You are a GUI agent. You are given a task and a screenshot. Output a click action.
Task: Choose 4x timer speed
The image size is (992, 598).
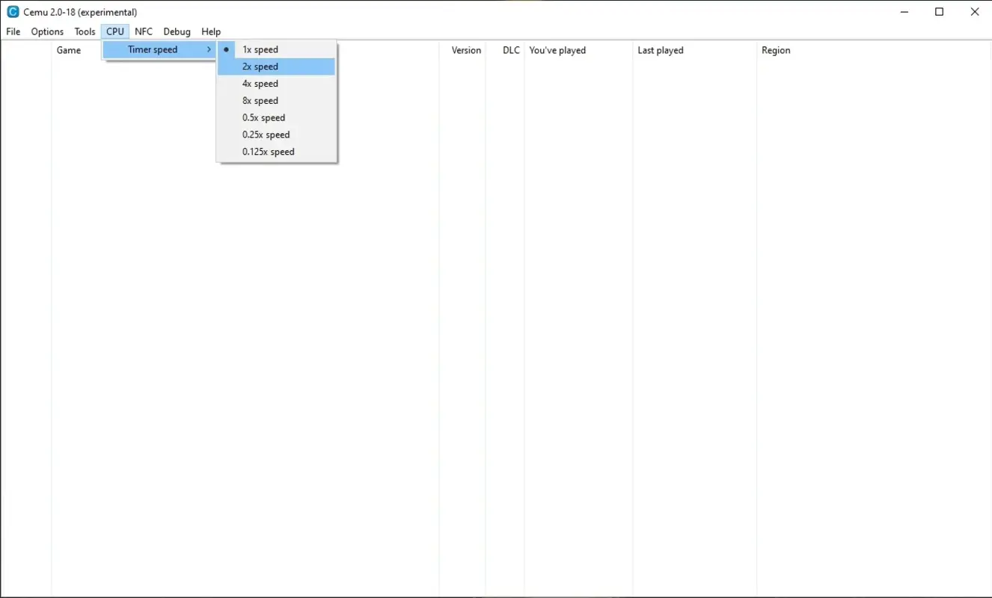pos(260,83)
